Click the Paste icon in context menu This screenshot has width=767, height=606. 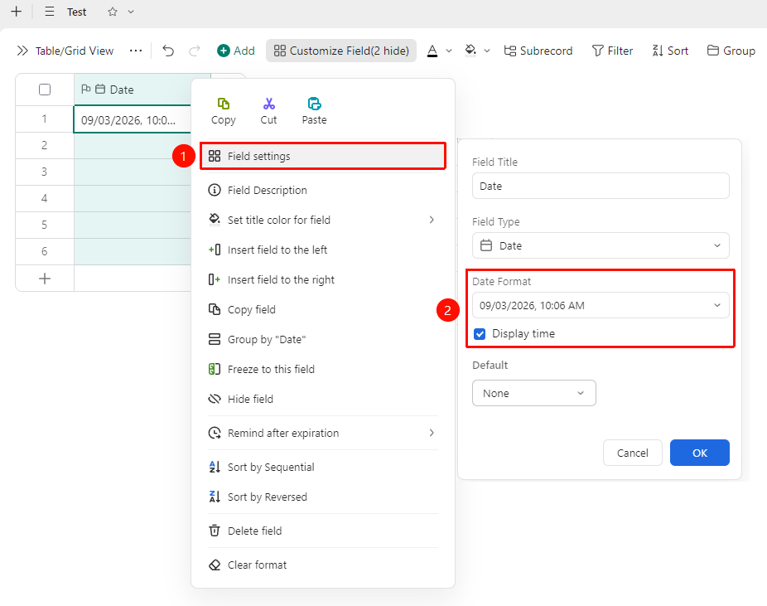coord(314,112)
